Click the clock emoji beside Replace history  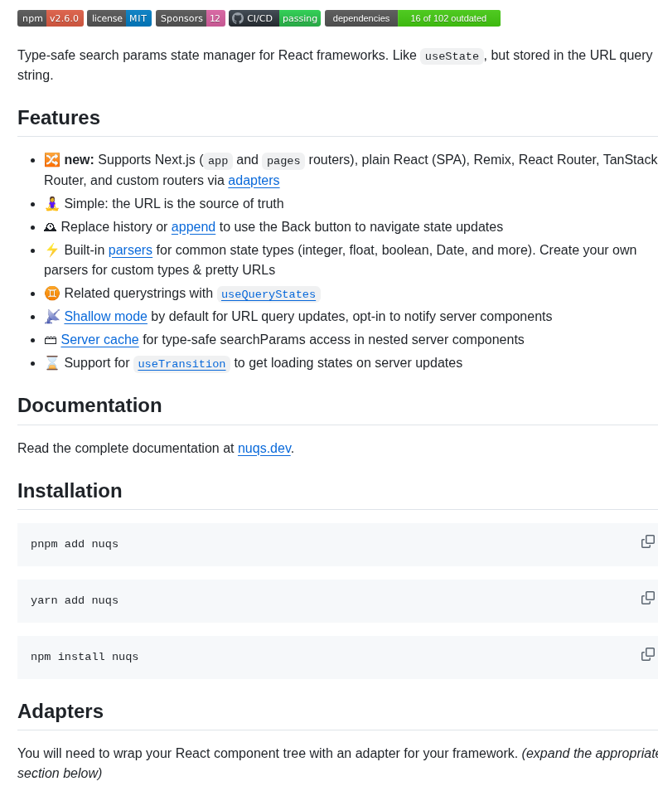click(50, 227)
